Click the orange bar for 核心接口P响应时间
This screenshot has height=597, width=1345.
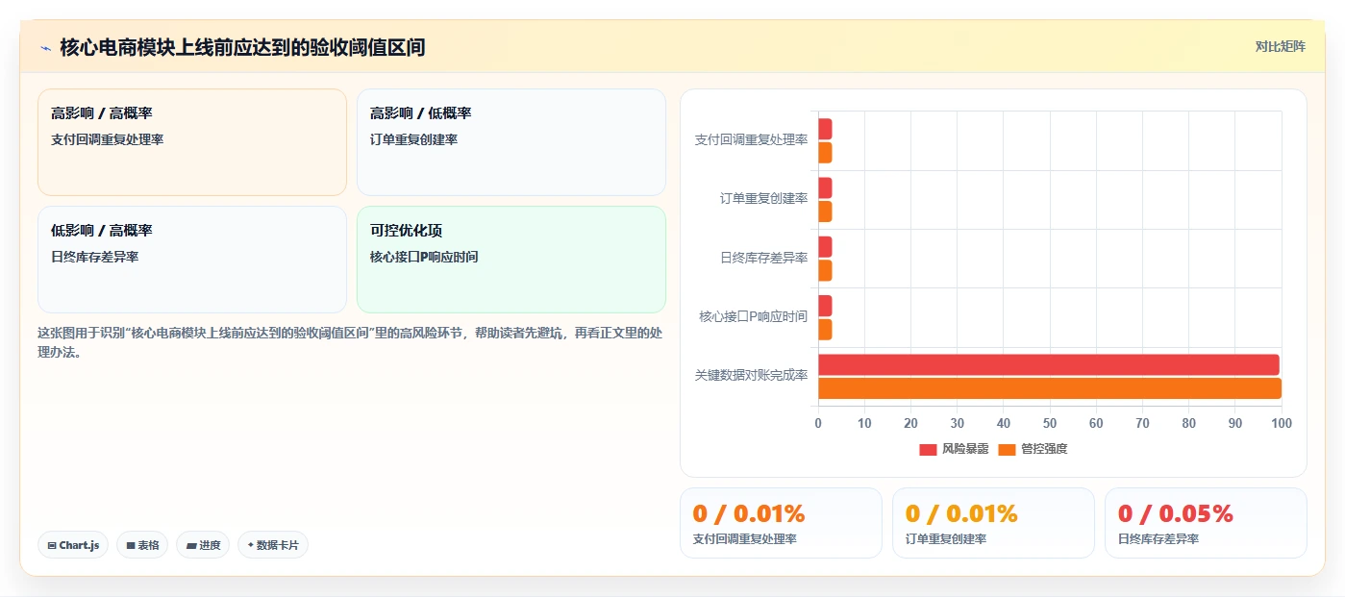[x=825, y=330]
